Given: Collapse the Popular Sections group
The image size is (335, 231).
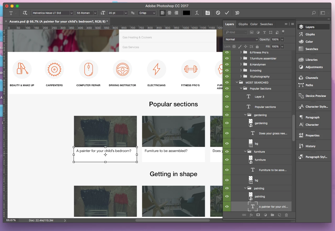Looking at the screenshot, I should pyautogui.click(x=241, y=89).
